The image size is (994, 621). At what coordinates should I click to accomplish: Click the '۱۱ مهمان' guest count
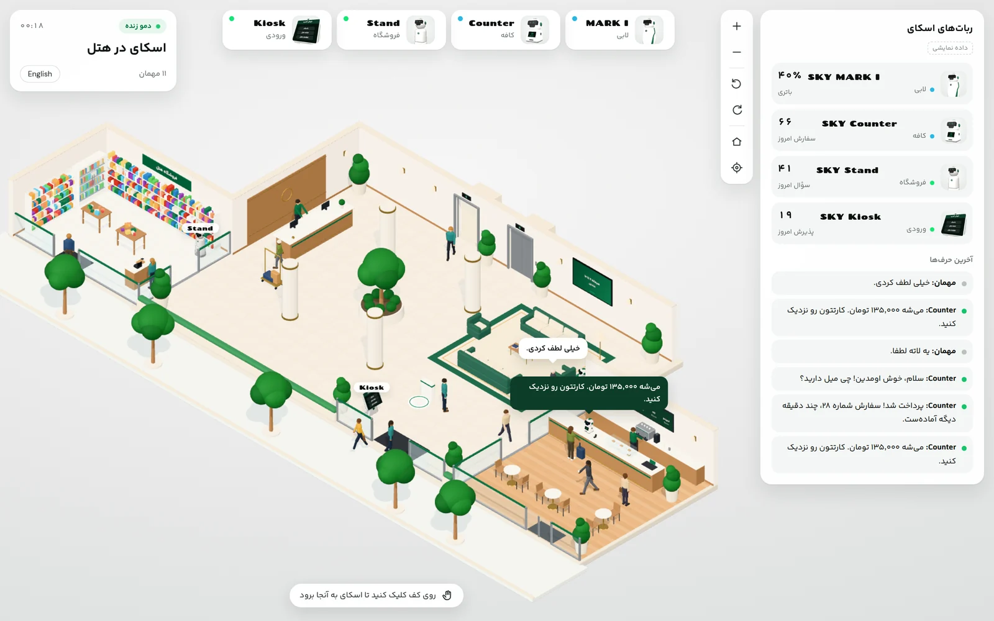coord(153,74)
